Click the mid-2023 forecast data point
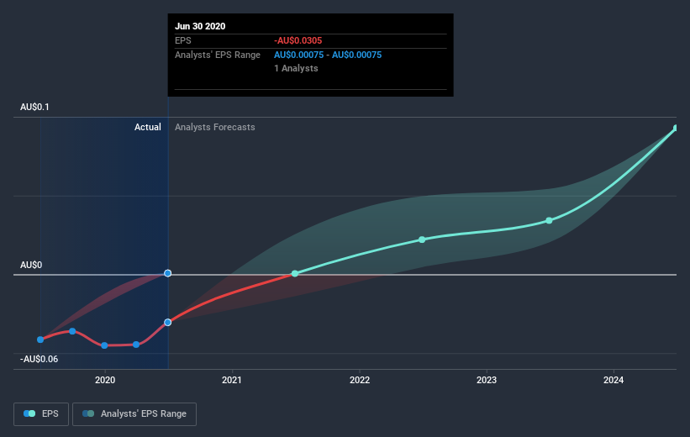This screenshot has height=437, width=690. click(549, 220)
